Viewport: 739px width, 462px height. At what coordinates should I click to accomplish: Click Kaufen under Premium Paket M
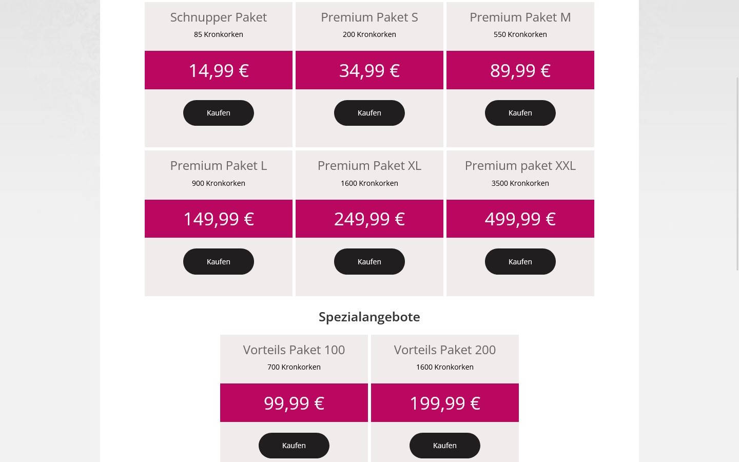click(520, 112)
